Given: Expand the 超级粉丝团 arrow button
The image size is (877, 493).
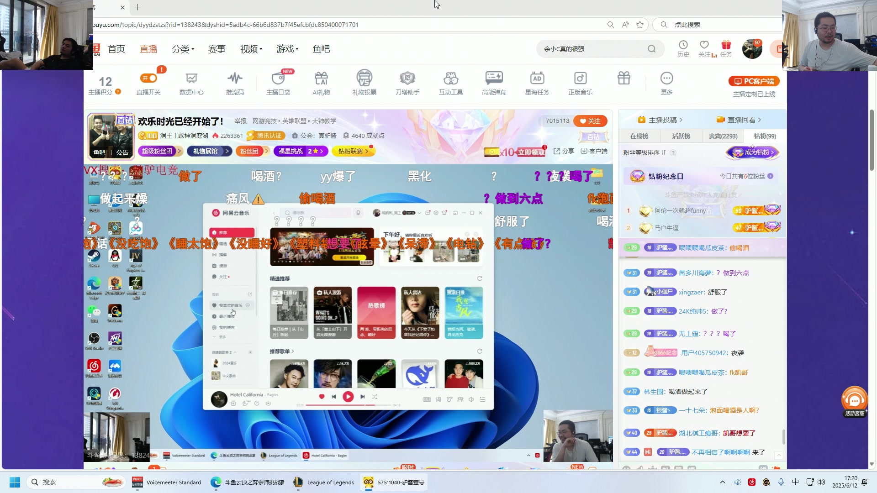Looking at the screenshot, I should [161, 151].
